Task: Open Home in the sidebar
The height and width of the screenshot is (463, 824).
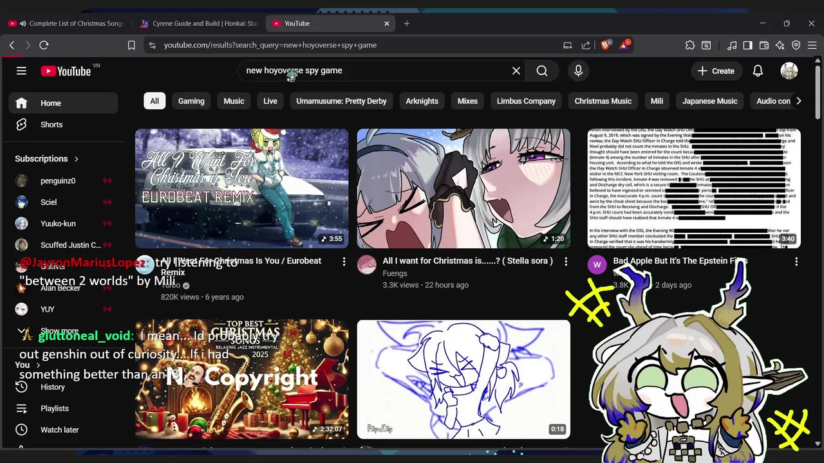Action: [x=63, y=103]
